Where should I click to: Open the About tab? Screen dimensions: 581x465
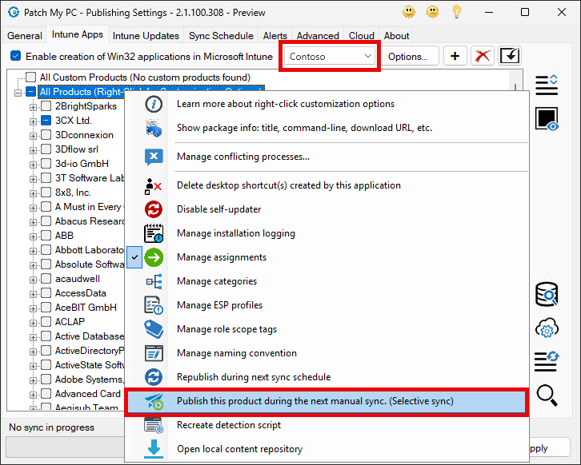tap(396, 35)
